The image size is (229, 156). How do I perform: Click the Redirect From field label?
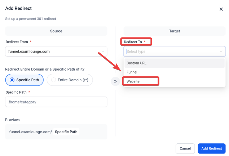(x=17, y=42)
